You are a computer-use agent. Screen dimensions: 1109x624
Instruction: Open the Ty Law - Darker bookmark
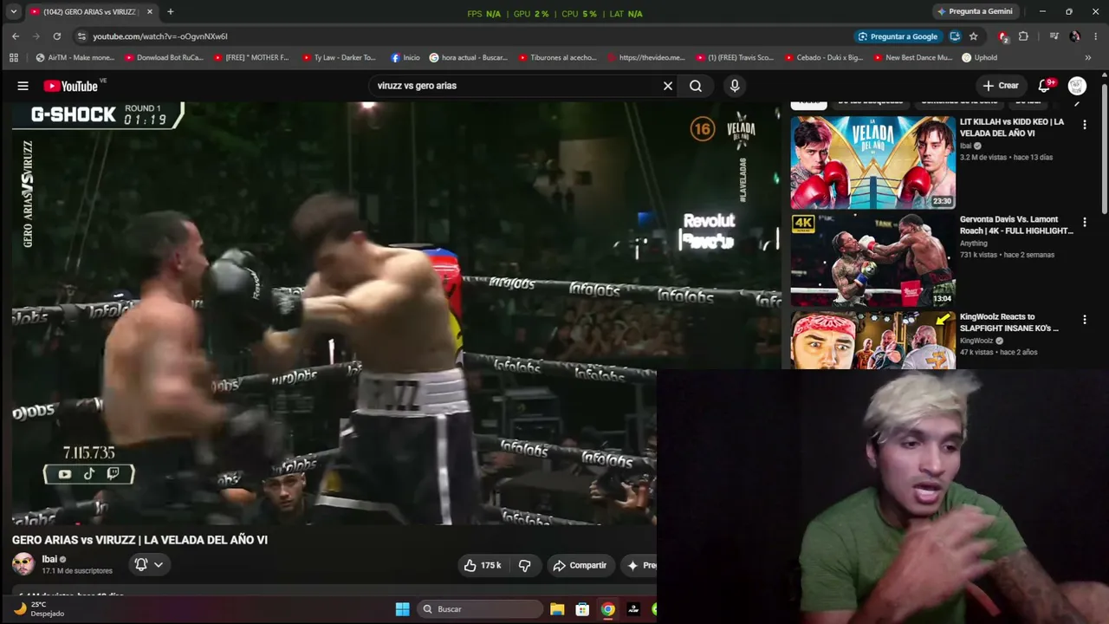(339, 58)
